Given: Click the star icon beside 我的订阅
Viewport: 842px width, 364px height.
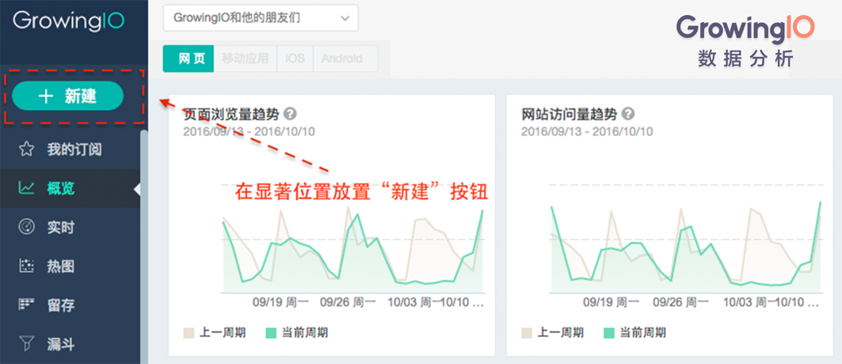Looking at the screenshot, I should tap(26, 149).
